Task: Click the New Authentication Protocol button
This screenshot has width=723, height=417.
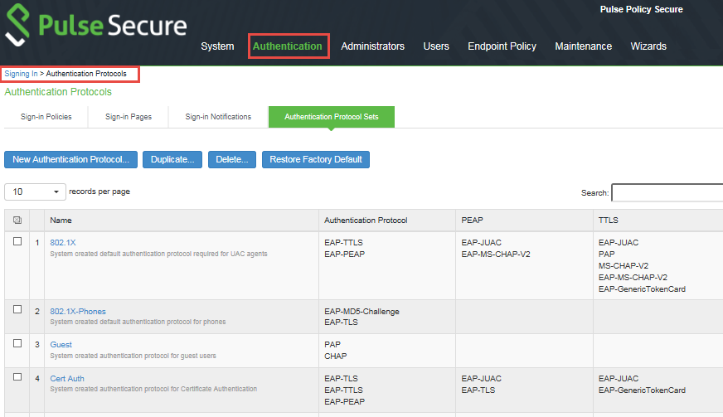Action: pos(70,160)
